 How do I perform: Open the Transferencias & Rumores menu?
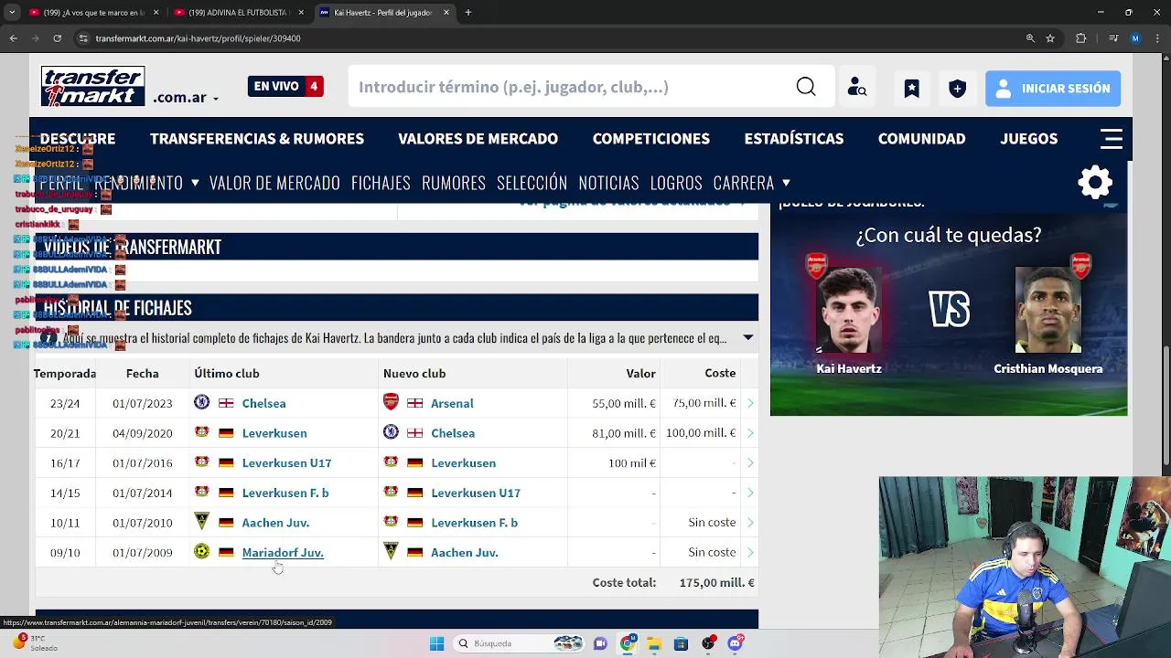(x=257, y=139)
